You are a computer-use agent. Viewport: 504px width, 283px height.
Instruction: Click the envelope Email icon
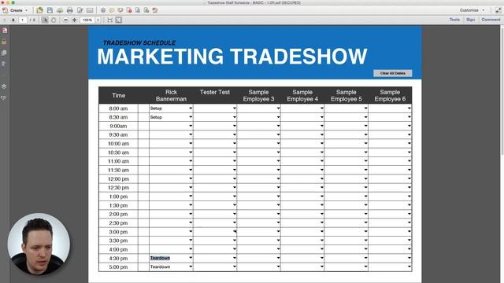(x=90, y=10)
